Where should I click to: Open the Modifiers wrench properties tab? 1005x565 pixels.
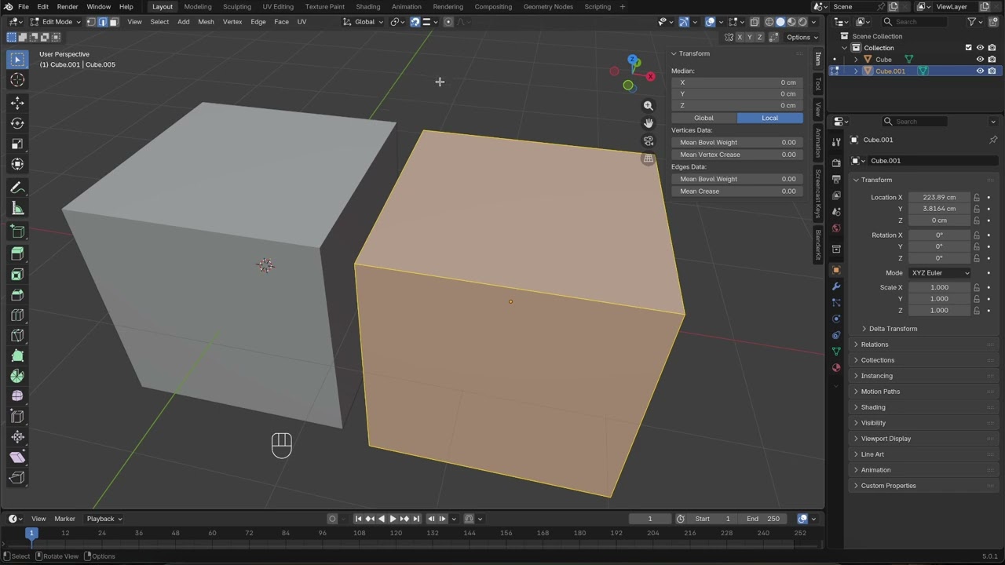coord(836,286)
